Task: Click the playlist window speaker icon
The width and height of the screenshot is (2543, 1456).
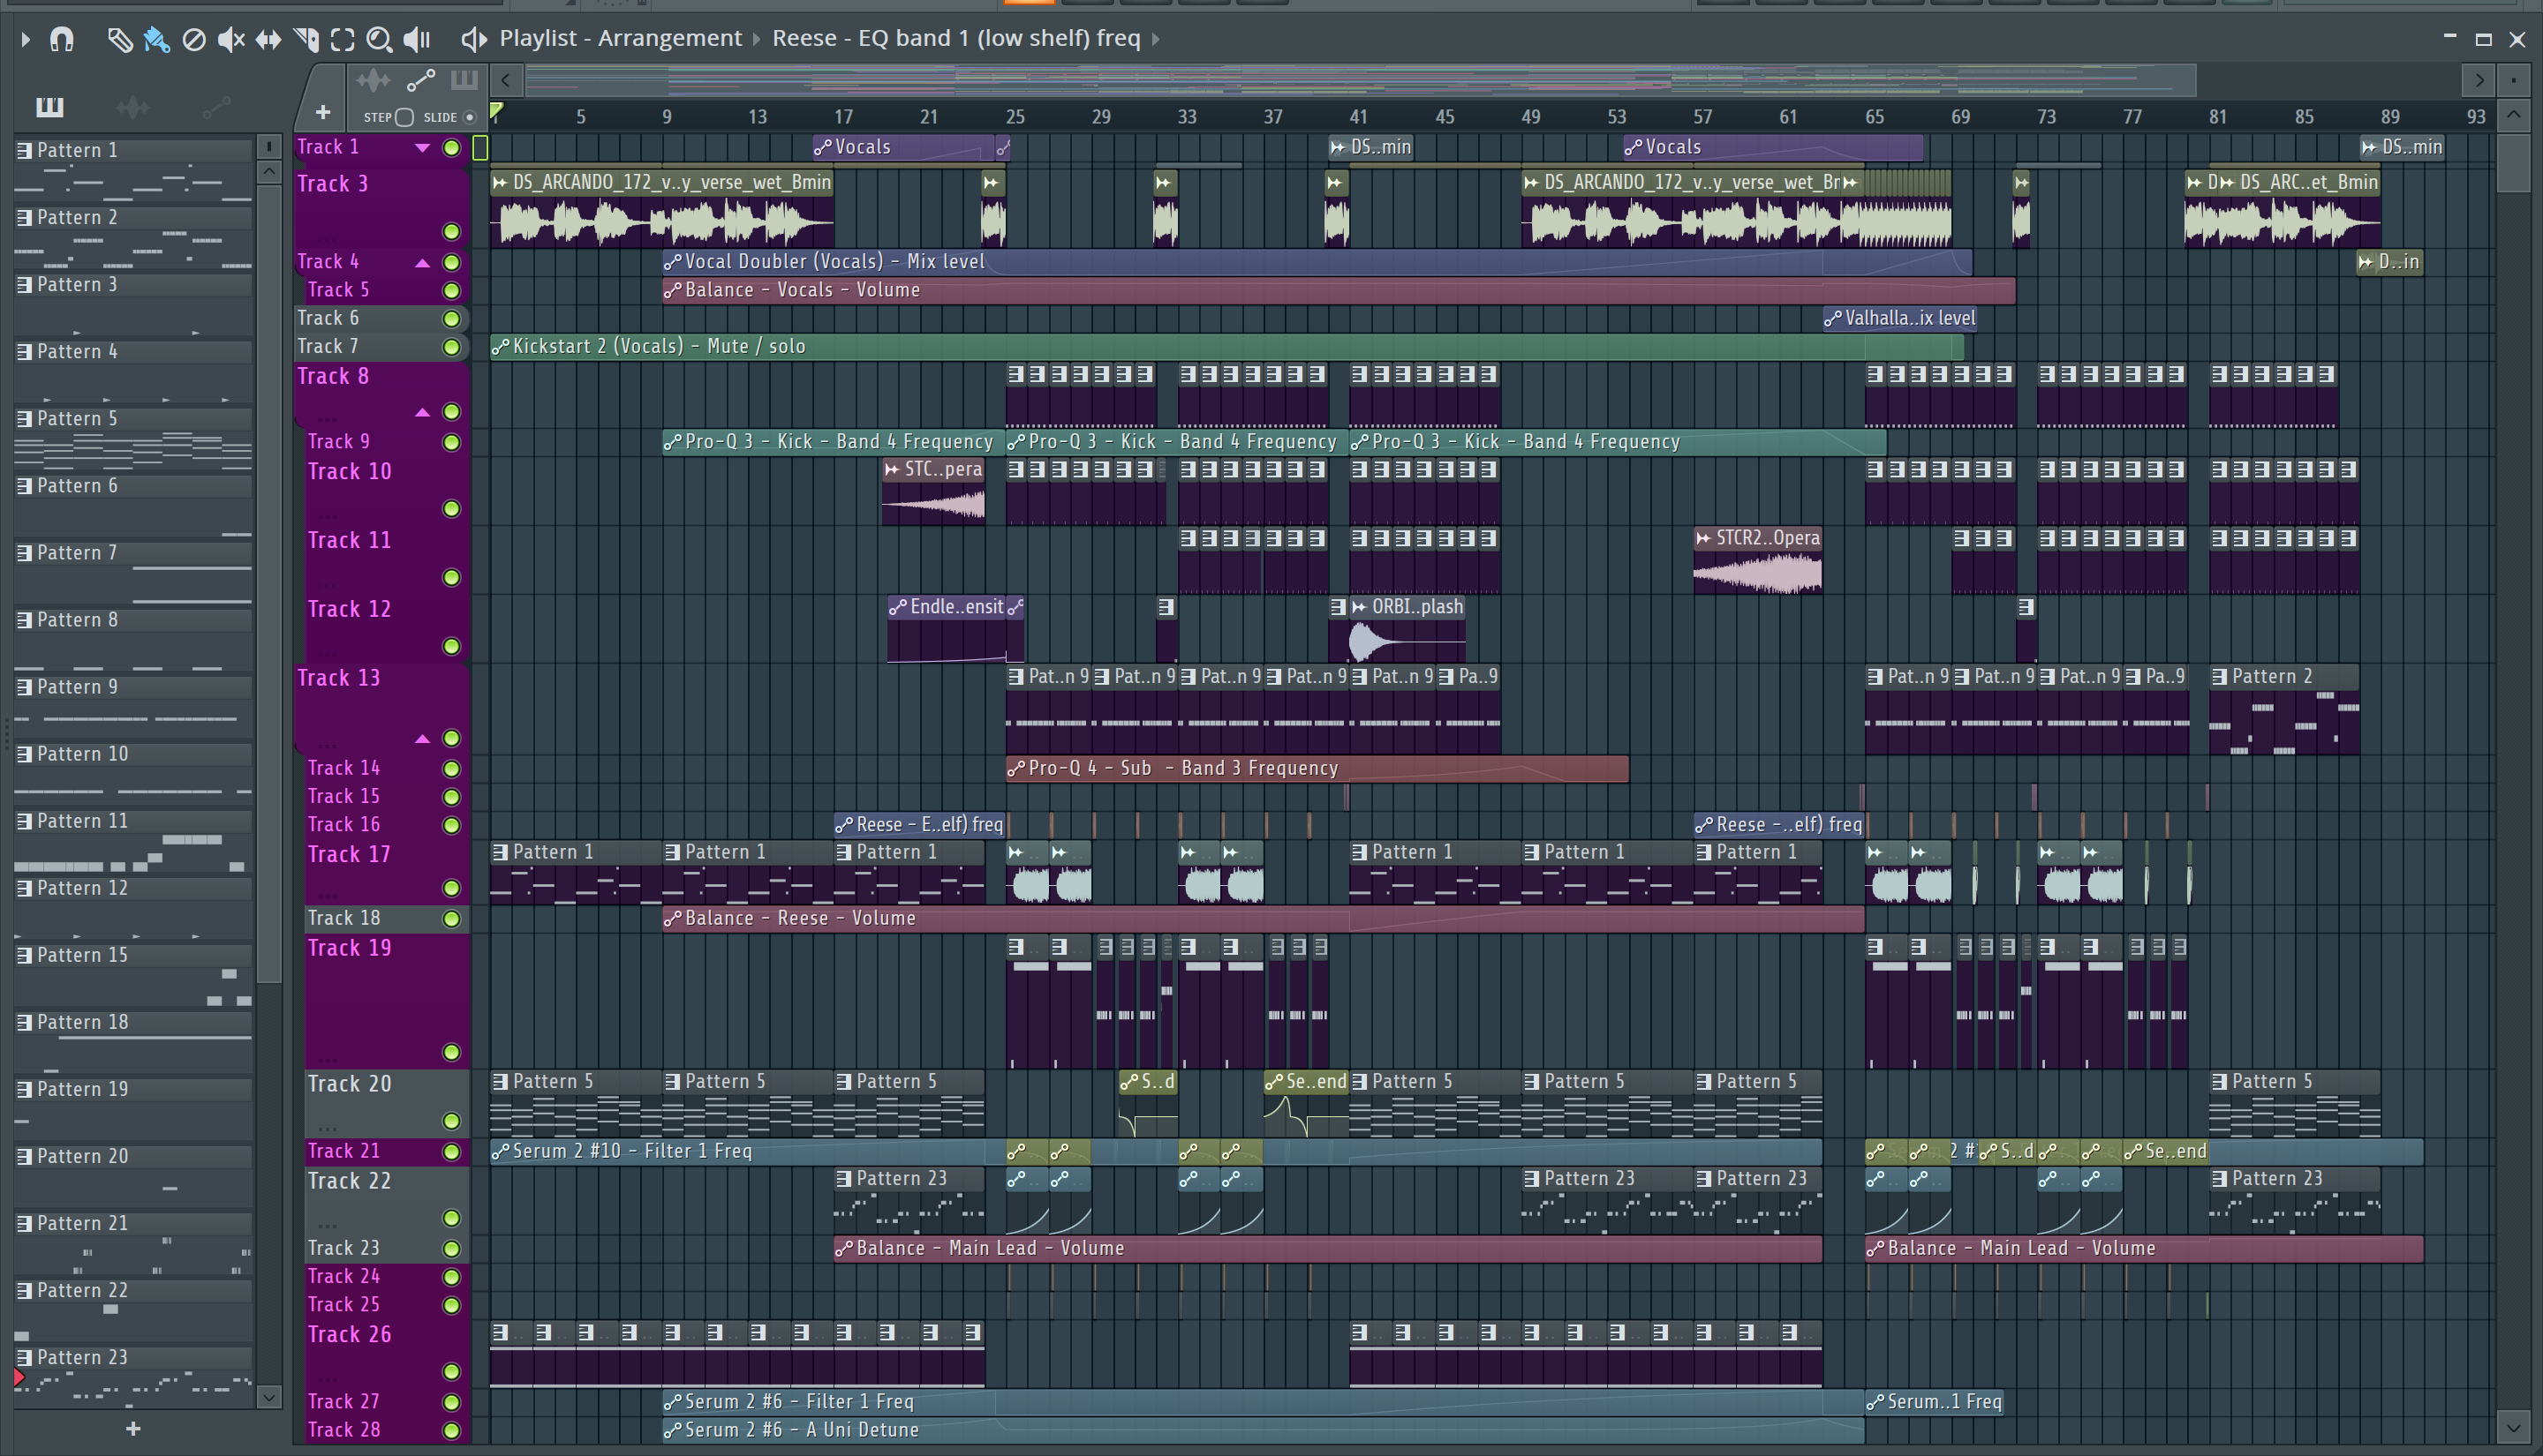Action: [x=474, y=39]
